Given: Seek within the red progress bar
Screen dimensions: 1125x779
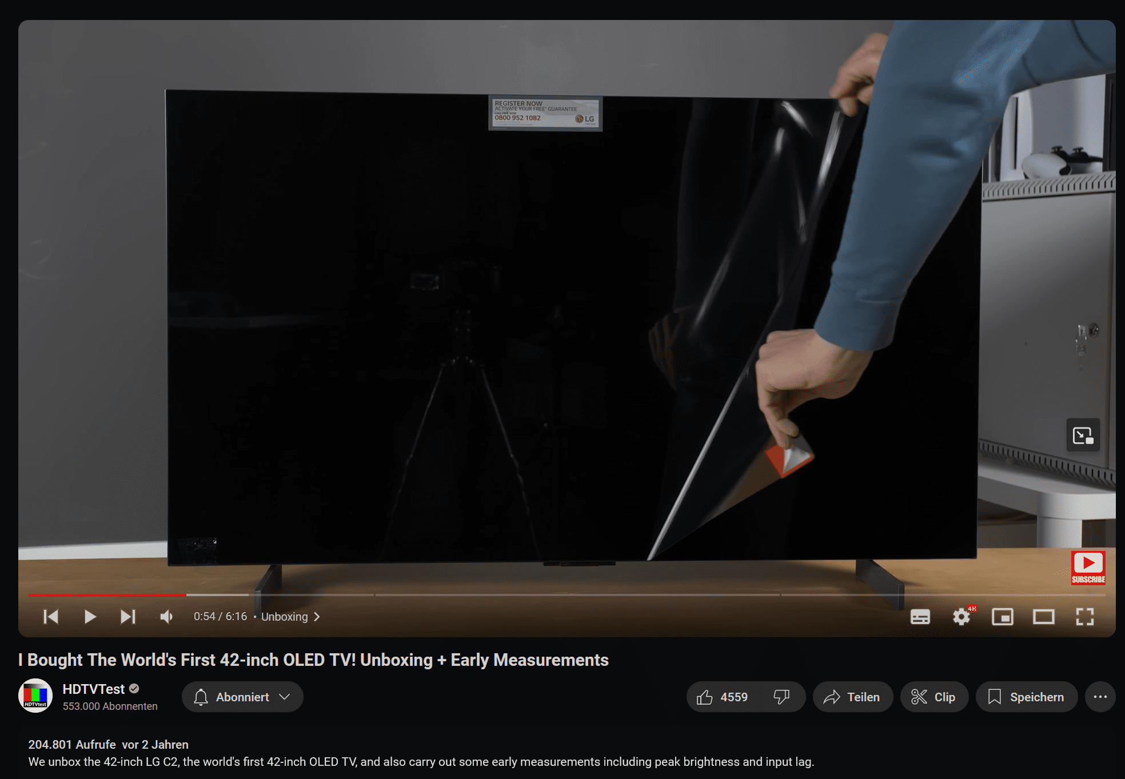Looking at the screenshot, I should pos(107,595).
